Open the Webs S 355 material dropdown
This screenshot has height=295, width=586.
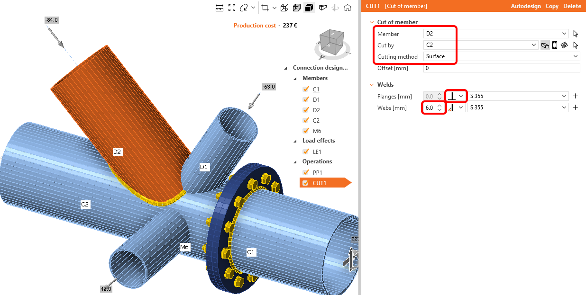click(x=564, y=107)
